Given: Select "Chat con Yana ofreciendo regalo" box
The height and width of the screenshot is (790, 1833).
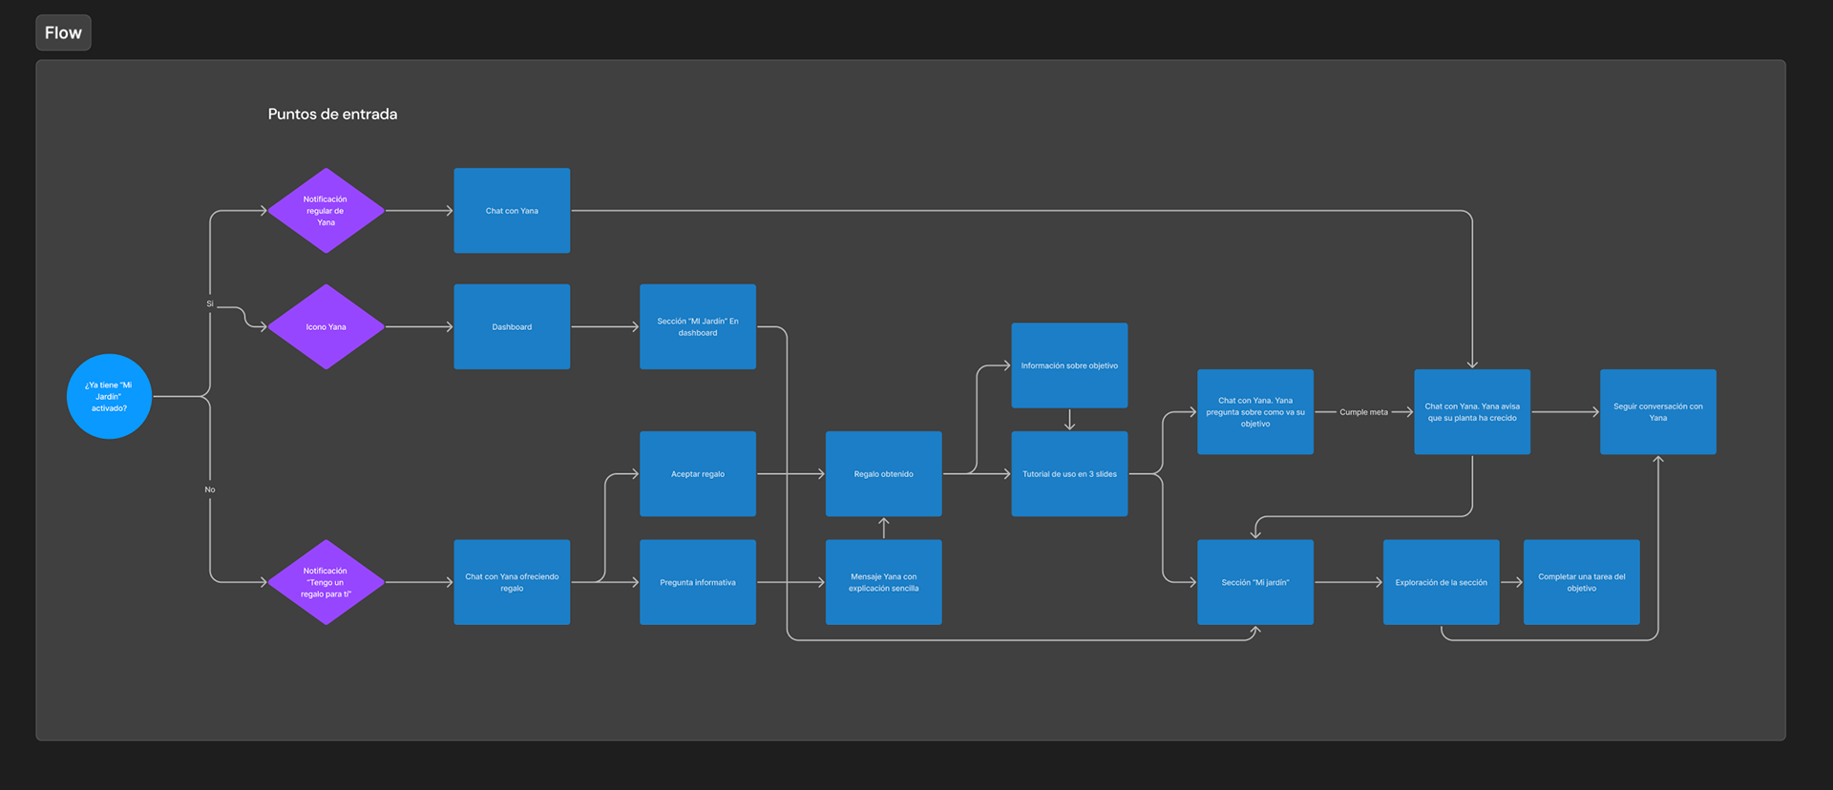Looking at the screenshot, I should pos(512,582).
